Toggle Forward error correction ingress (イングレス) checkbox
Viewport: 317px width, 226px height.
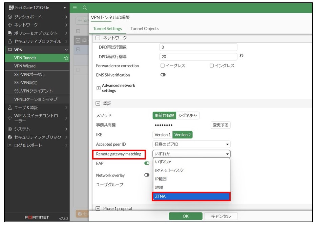(212, 65)
